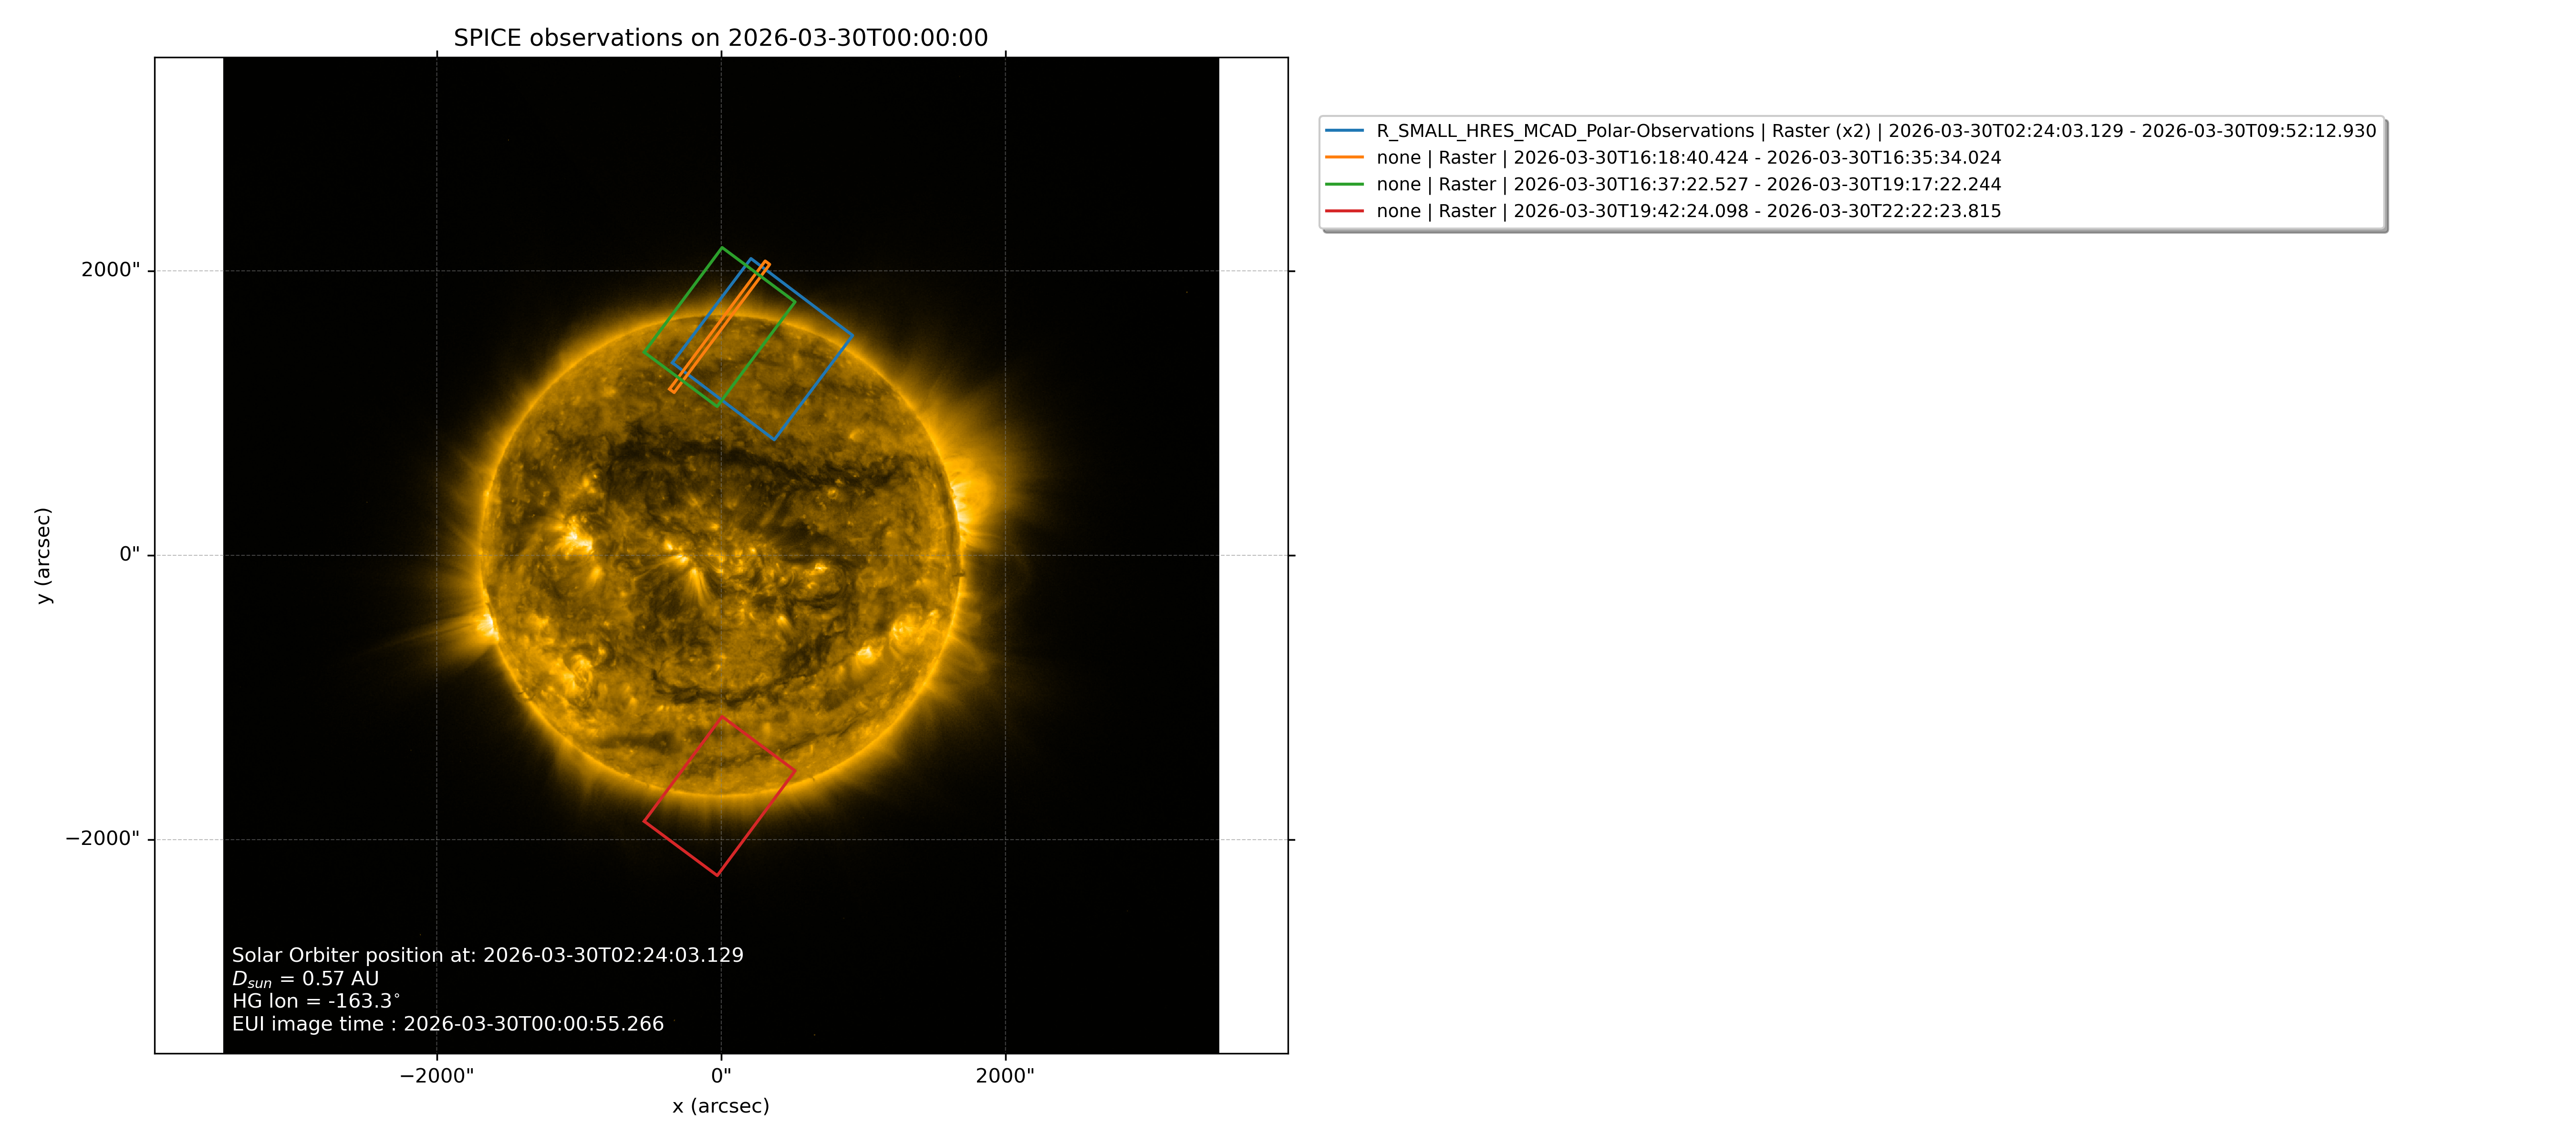2576x1145 pixels.
Task: Click the narrow orange raster outline
Action: 719,327
